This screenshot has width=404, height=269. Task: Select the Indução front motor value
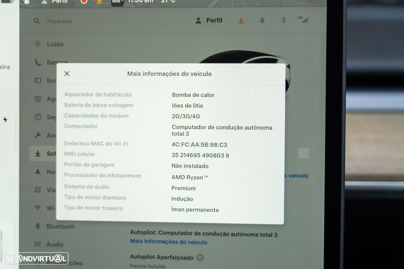(x=182, y=199)
